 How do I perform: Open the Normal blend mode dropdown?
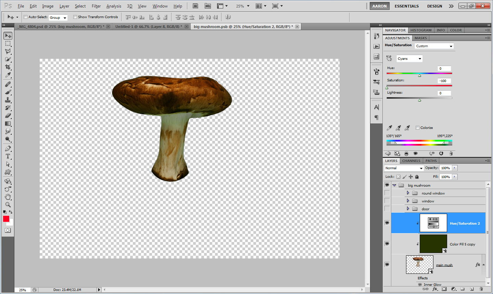(x=404, y=168)
